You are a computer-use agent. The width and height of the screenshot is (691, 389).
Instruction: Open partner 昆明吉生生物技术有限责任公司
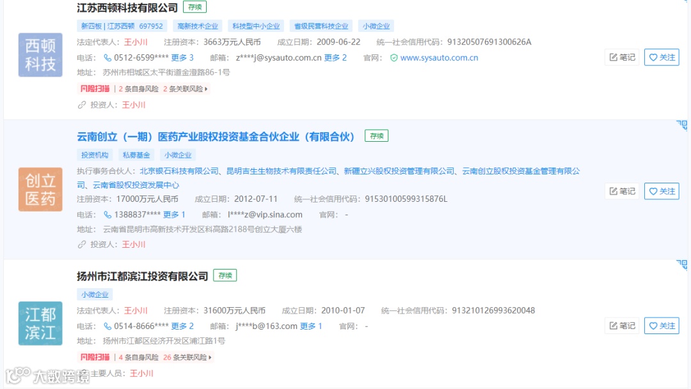[x=281, y=171]
